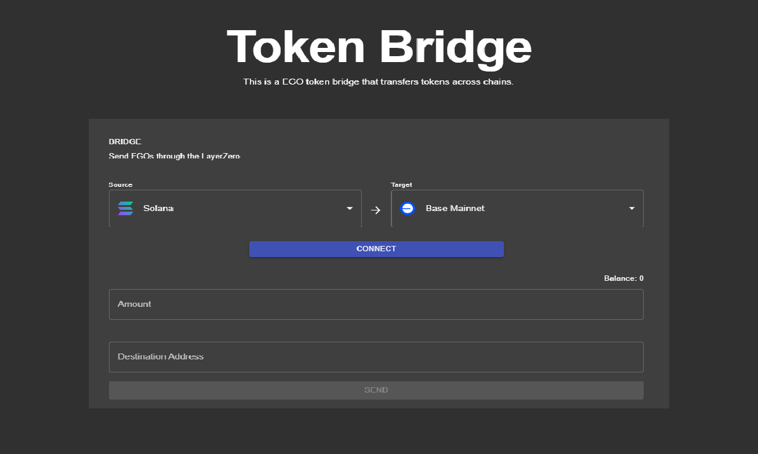Select the Solana combobox showing current source
Screen dimensions: 758x454
[x=235, y=208]
